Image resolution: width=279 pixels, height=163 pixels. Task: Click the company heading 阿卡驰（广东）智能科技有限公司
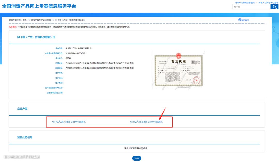coord(36,37)
